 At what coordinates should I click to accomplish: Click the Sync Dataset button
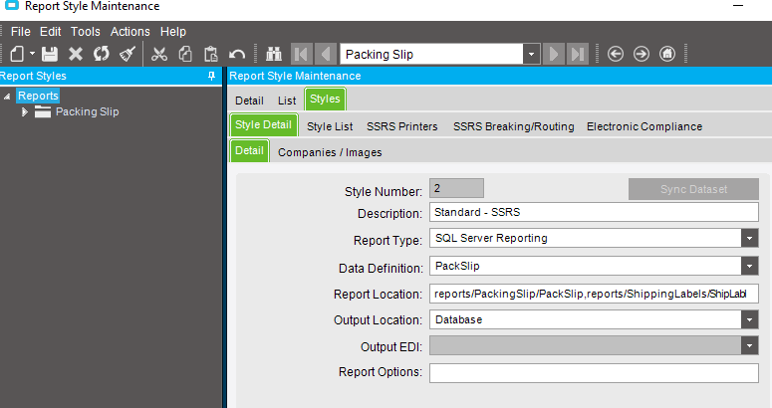(x=693, y=189)
